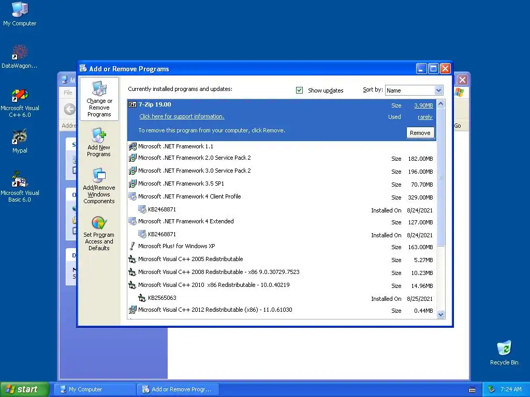Image resolution: width=530 pixels, height=397 pixels.
Task: Select Microsoft .NET Framework 2.0 Service Pack 2
Action: (x=282, y=158)
